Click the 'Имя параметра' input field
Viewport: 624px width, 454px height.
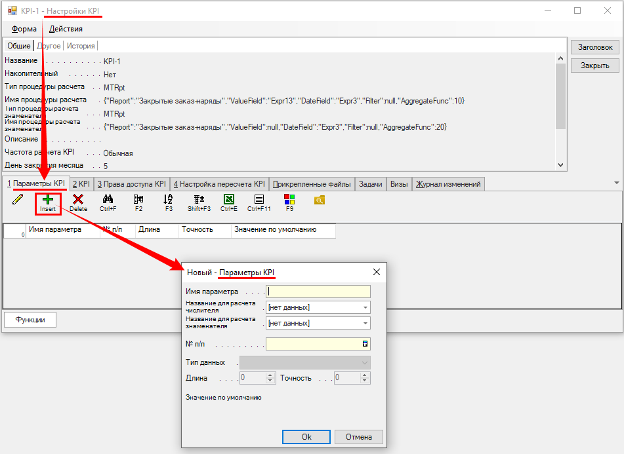tap(318, 292)
